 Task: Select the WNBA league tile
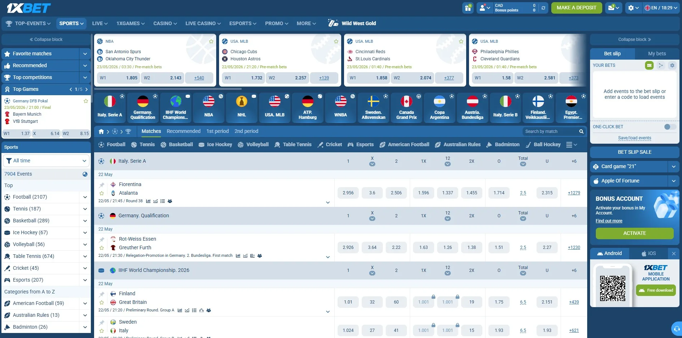[x=340, y=108]
